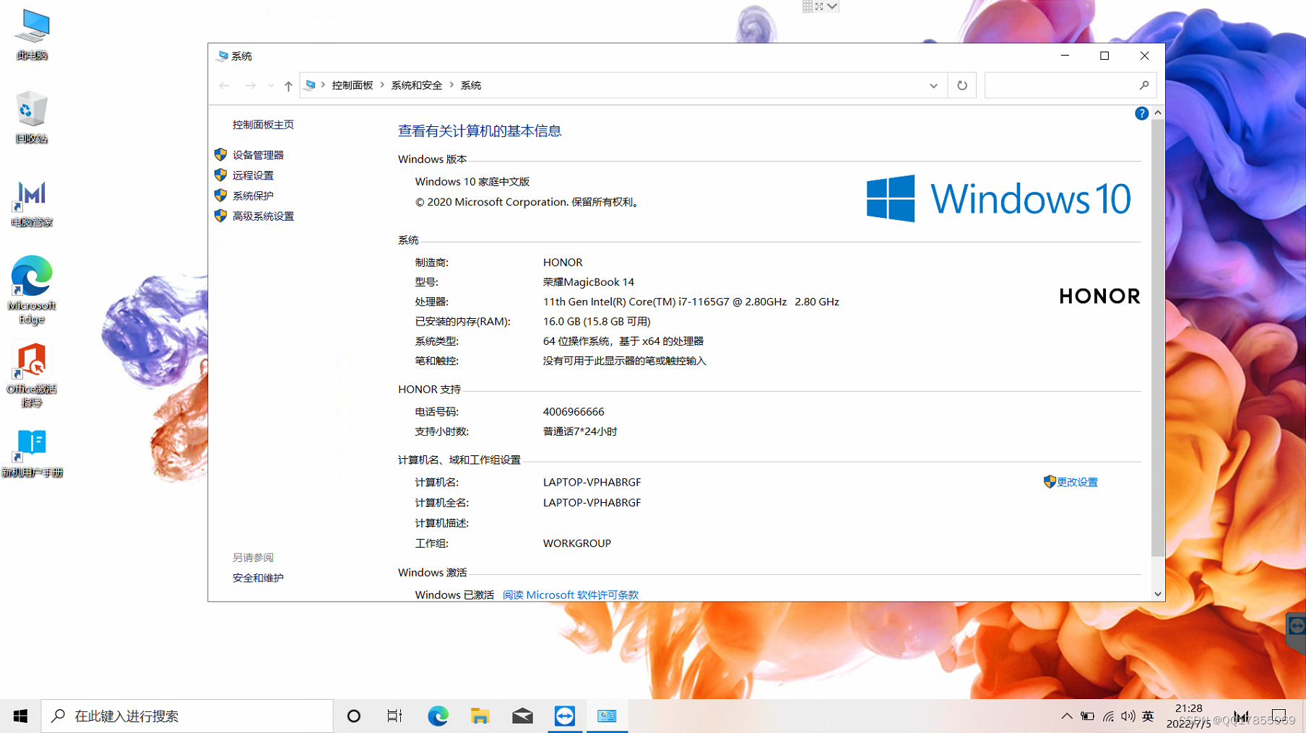Click Change Settings (更改设置) link
The height and width of the screenshot is (733, 1306).
(x=1077, y=483)
